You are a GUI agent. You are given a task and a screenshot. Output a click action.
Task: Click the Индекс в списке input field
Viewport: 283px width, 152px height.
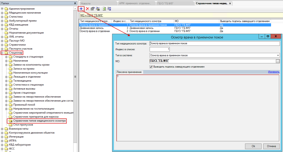[159, 49]
